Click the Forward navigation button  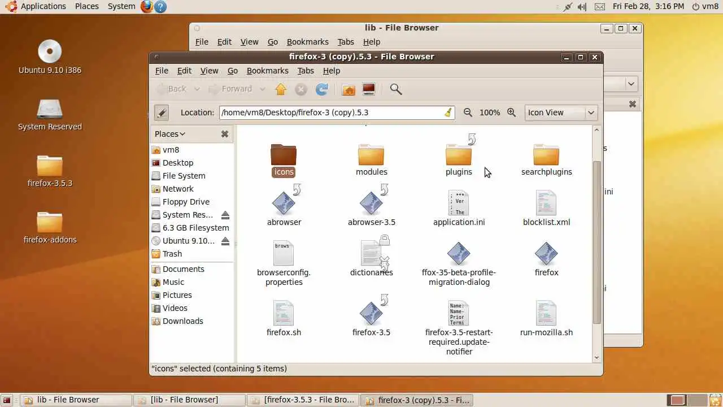coord(230,89)
